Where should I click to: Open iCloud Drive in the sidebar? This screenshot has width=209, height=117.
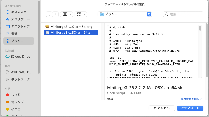tap(19, 56)
